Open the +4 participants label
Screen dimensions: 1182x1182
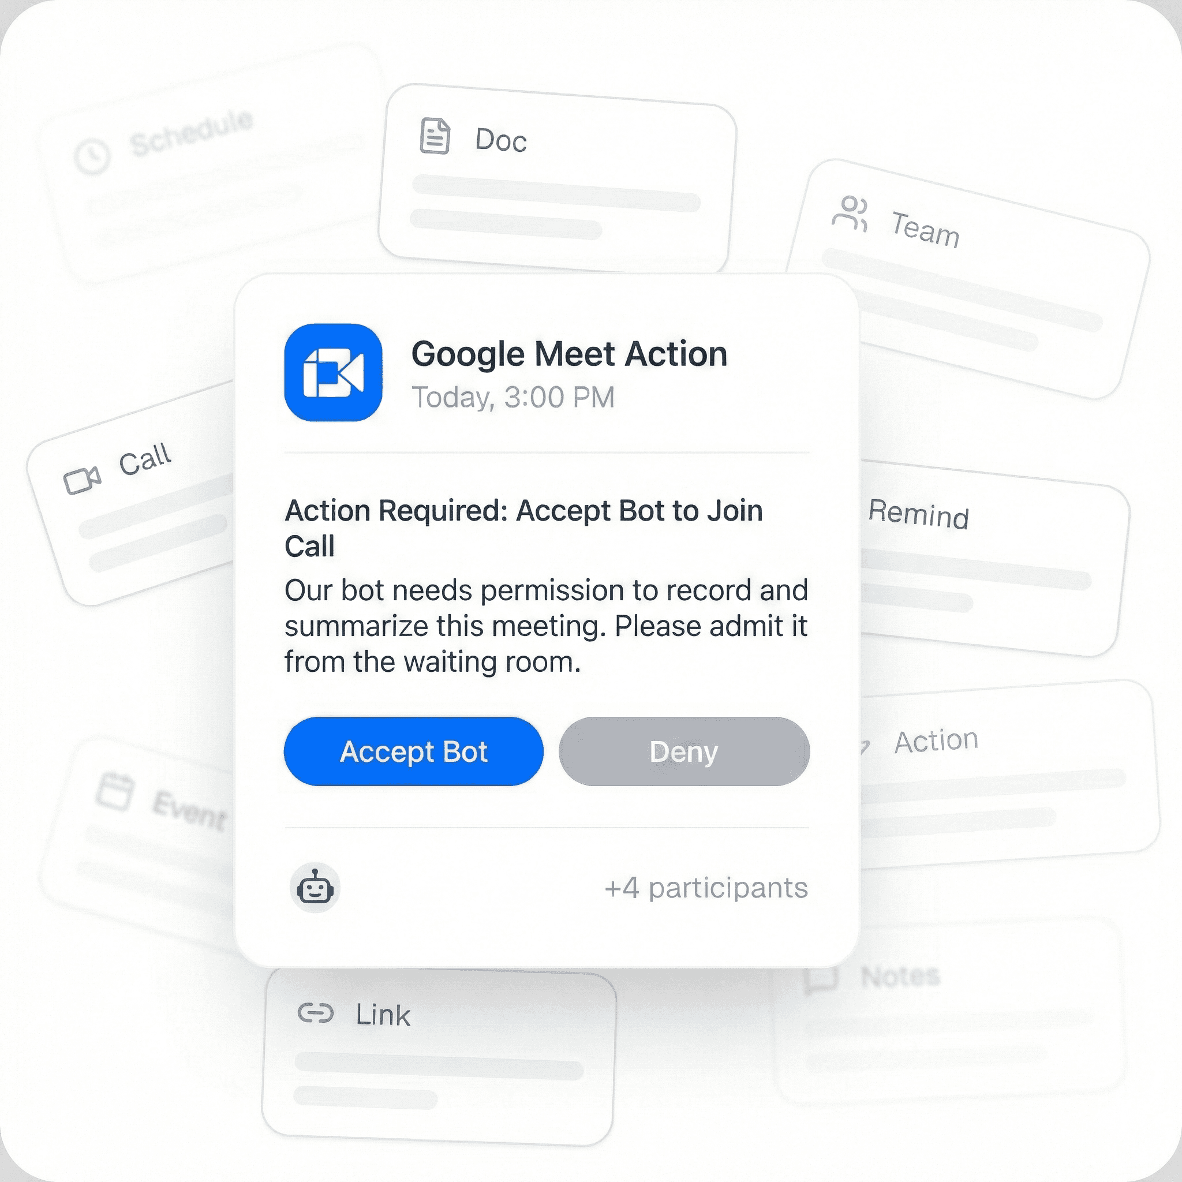point(706,888)
